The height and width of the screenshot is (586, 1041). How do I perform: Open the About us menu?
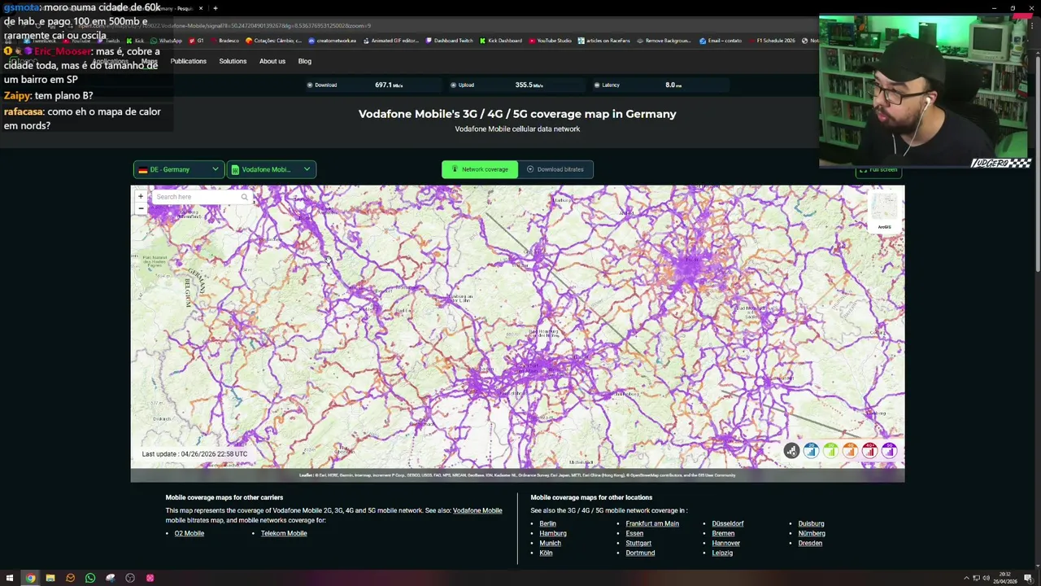tap(272, 61)
